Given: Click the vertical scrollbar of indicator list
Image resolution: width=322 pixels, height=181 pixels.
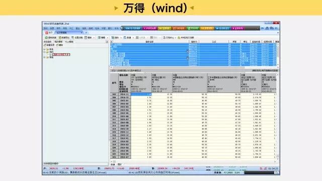Looking at the screenshot, I should coord(278,54).
